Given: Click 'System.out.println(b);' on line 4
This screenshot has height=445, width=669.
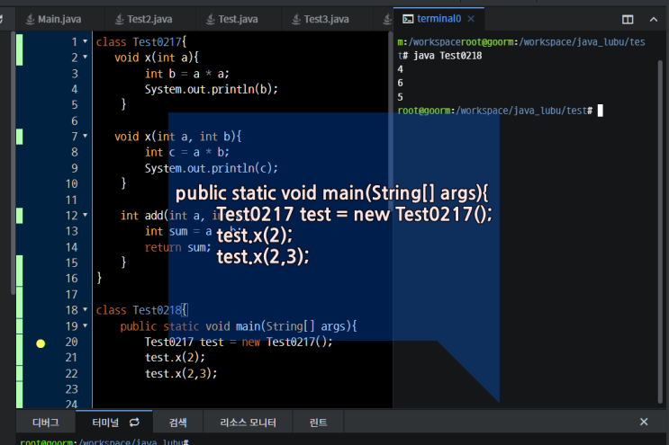Looking at the screenshot, I should coord(212,89).
